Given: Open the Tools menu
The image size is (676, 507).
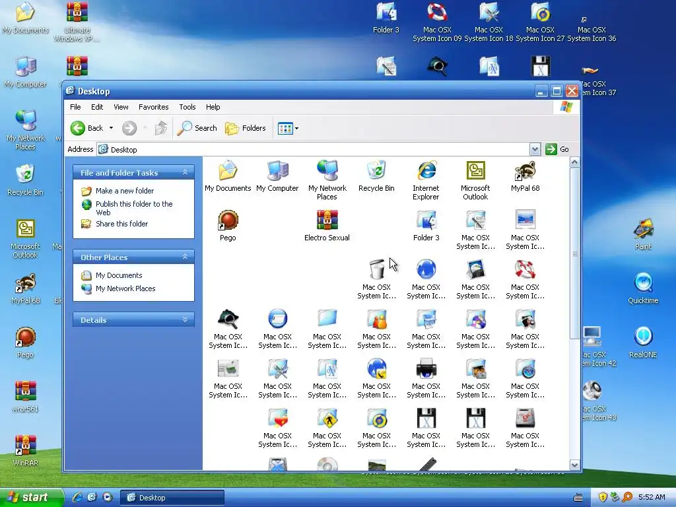Looking at the screenshot, I should (x=187, y=107).
